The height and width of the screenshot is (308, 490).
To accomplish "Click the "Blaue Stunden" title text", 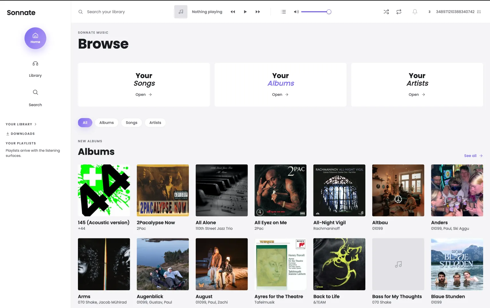I will (448, 297).
